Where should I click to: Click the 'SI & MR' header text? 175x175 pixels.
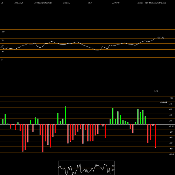click(19, 3)
